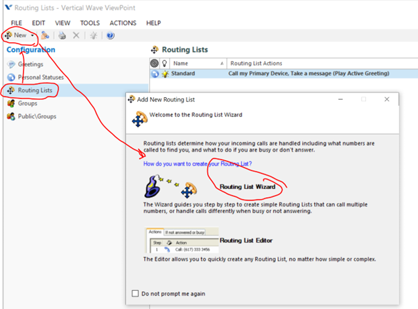
Task: Click the round status column header icon
Action: tap(155, 62)
